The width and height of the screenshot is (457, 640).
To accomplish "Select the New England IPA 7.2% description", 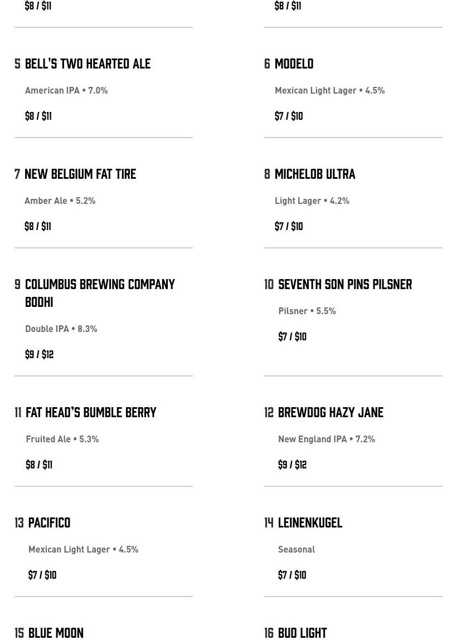I will (327, 439).
